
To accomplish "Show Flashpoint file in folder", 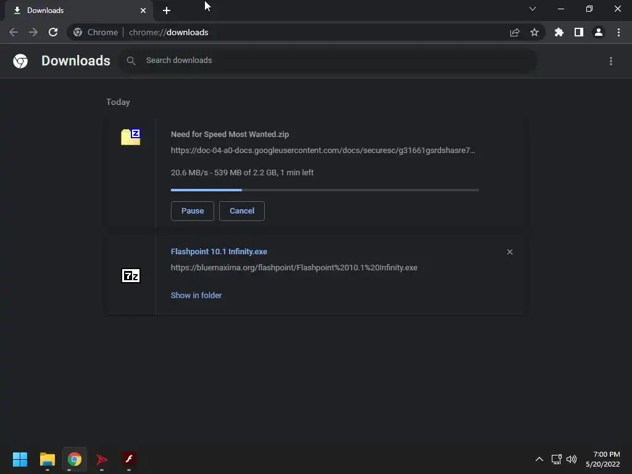I will pyautogui.click(x=196, y=296).
